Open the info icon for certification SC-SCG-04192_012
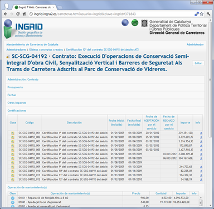 201,180
